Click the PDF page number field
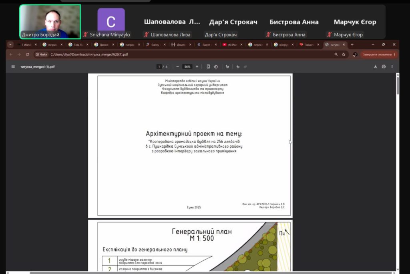Screen dimensions: 410x274 click(159, 67)
